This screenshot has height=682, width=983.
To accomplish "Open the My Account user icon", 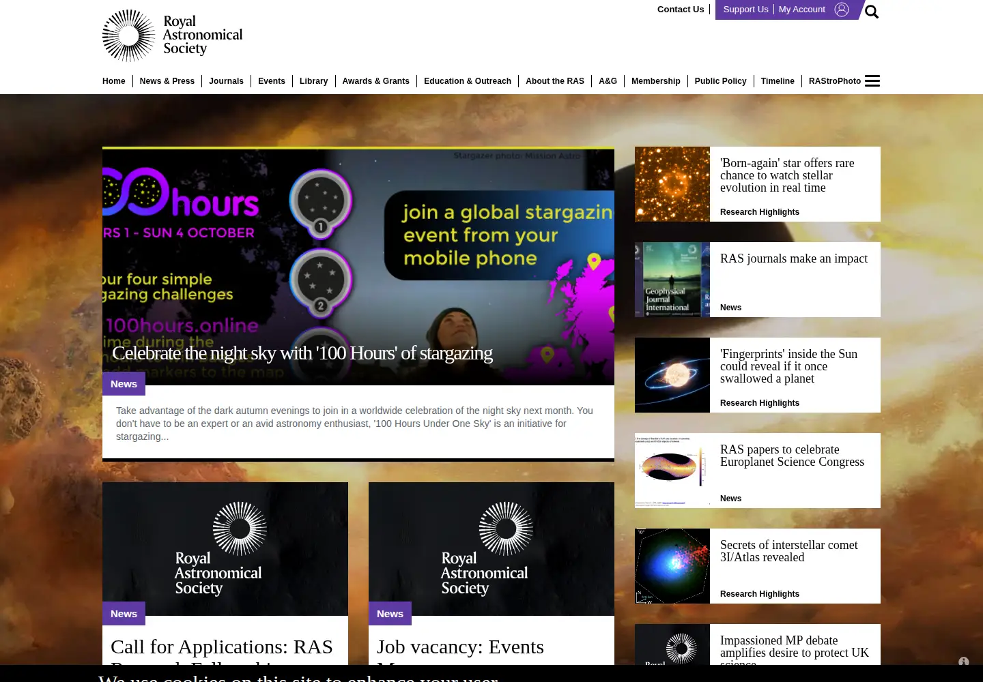I will (842, 10).
